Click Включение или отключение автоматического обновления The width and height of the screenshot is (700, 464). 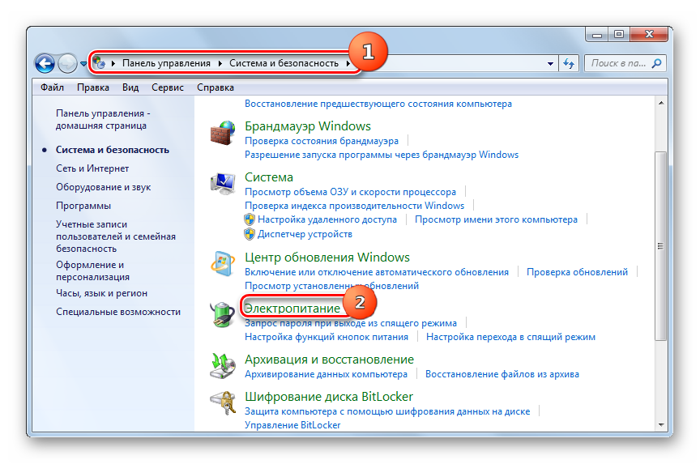click(x=377, y=272)
